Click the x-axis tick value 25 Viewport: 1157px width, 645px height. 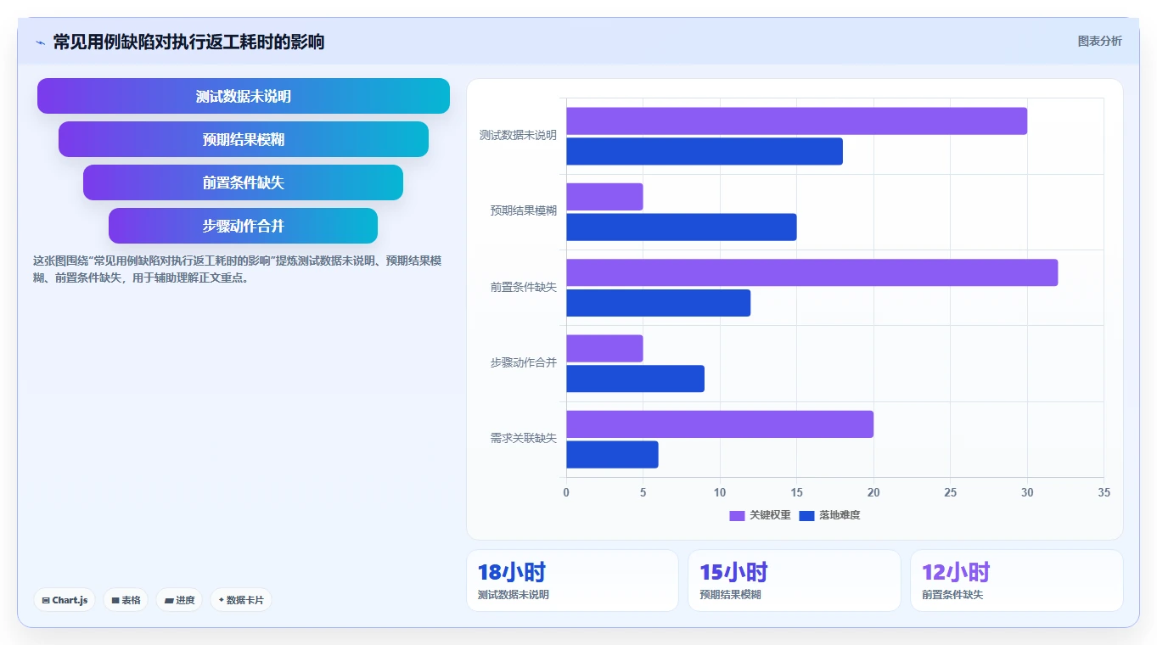coord(950,492)
